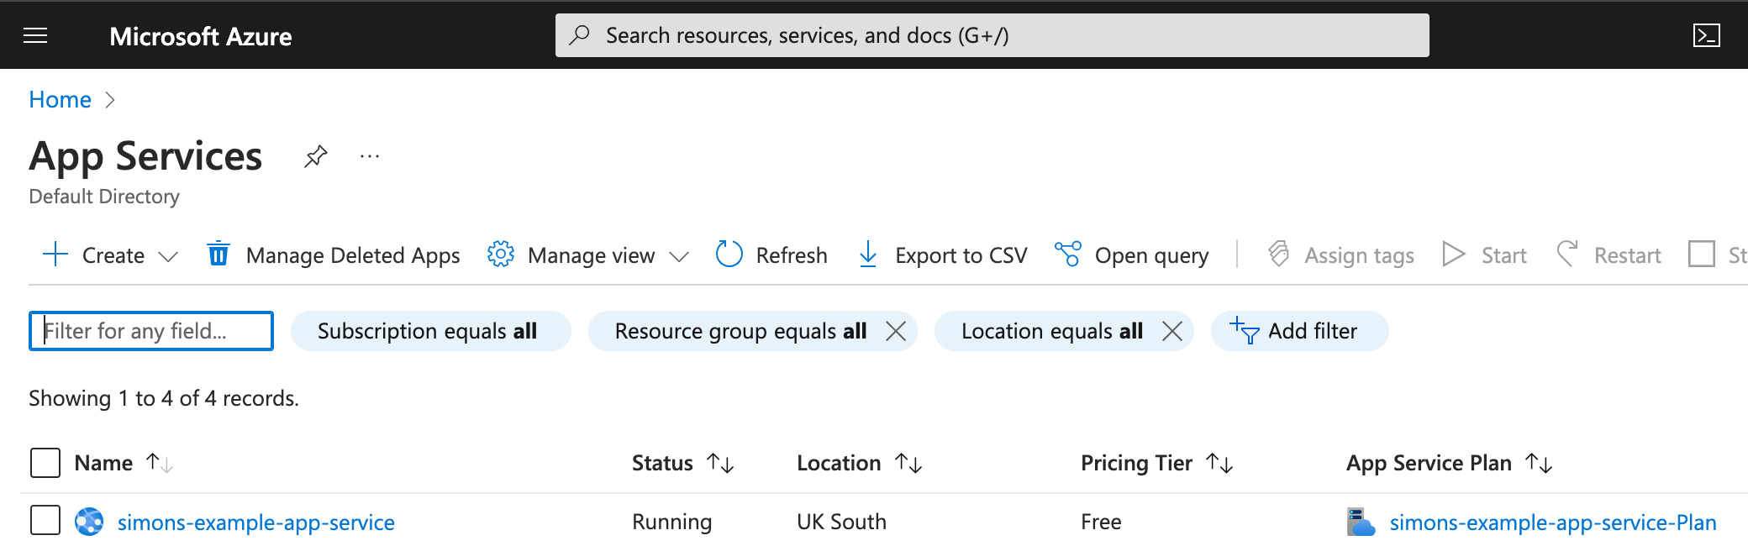Viewport: 1748px width, 546px height.
Task: Remove the Resource group filter via X
Action: [896, 331]
